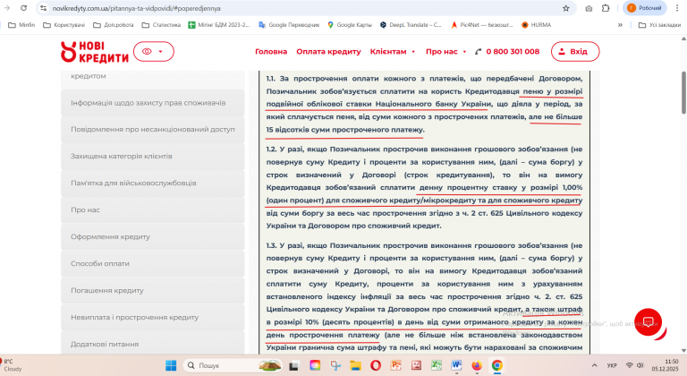Screen dimensions: 687x376
Task: Open the clock showing 11:50
Action: pos(665,365)
